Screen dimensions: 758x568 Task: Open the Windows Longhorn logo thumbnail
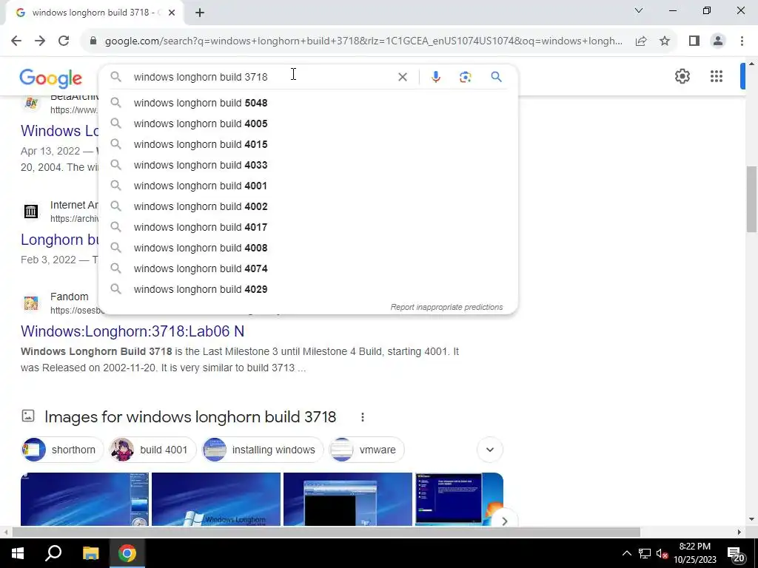click(x=216, y=499)
